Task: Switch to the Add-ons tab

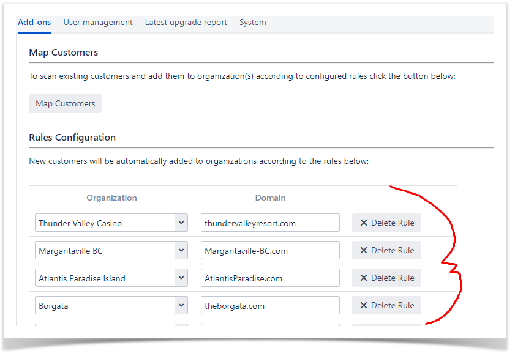Action: 34,23
